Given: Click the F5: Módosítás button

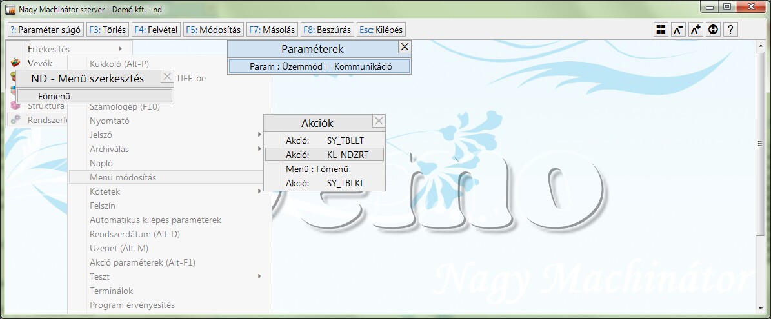Looking at the screenshot, I should pos(214,30).
